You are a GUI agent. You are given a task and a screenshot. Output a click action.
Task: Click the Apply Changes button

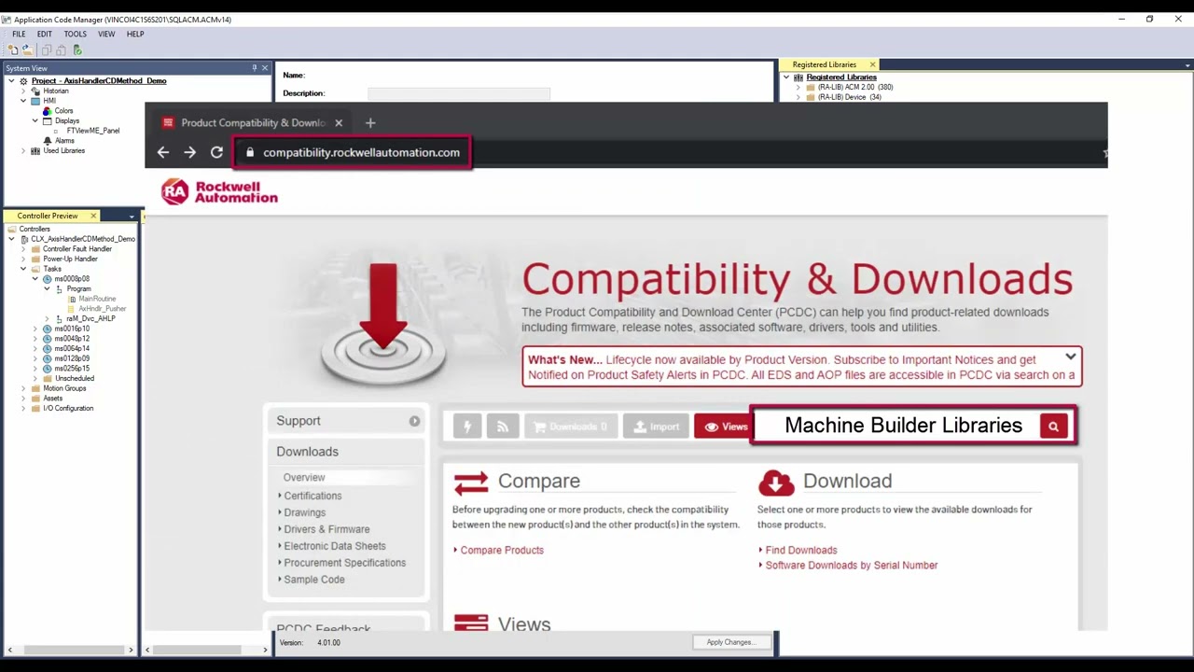click(732, 642)
